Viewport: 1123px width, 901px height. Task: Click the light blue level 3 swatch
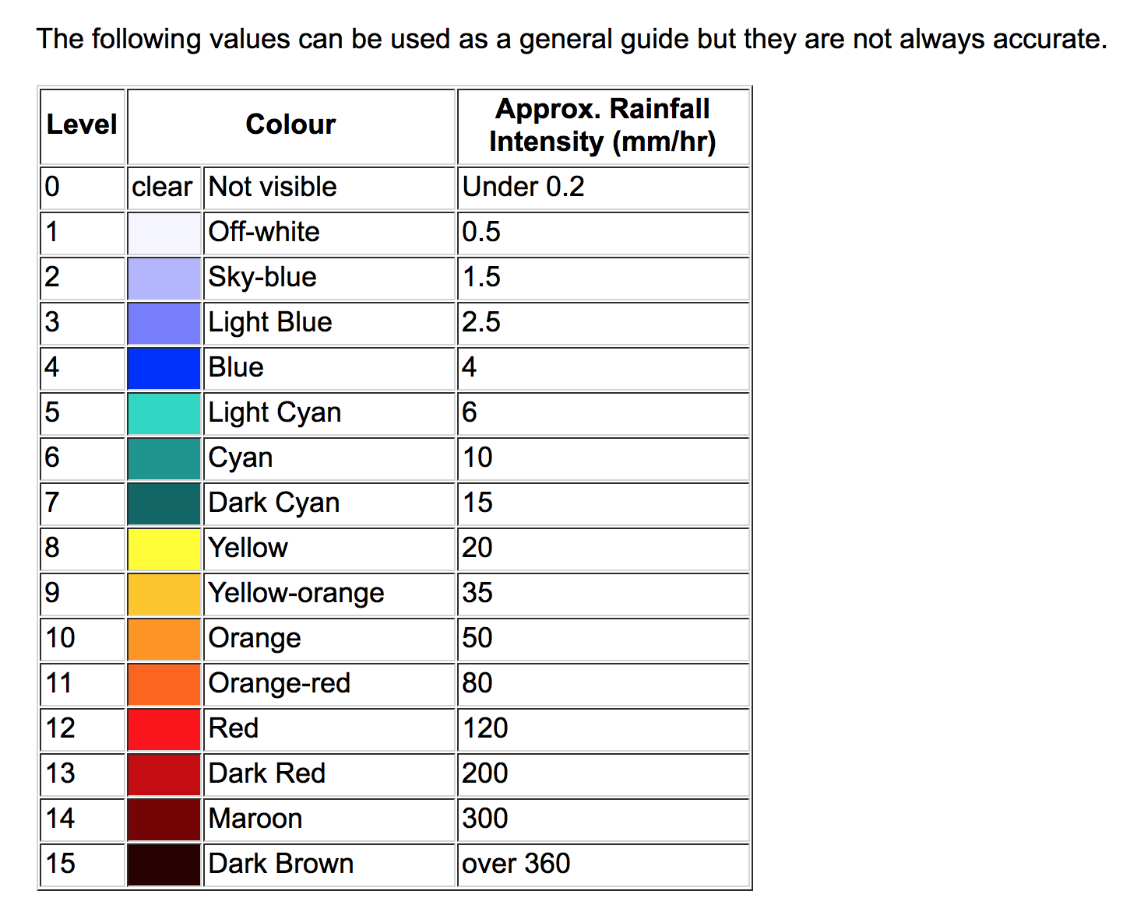coord(164,324)
